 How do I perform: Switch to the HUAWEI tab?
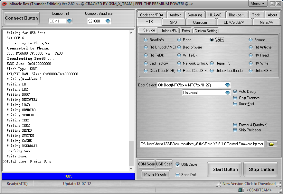(215, 15)
